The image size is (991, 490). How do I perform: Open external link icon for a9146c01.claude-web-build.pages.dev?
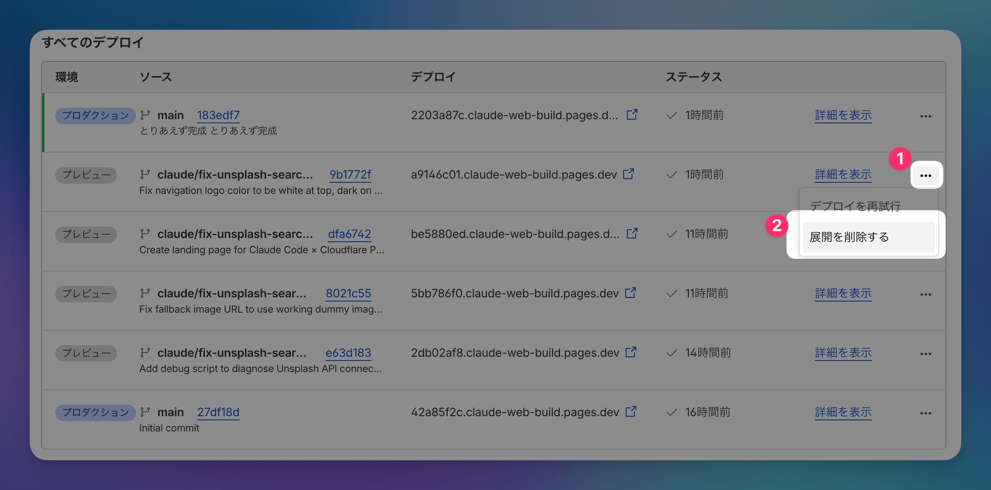click(628, 174)
